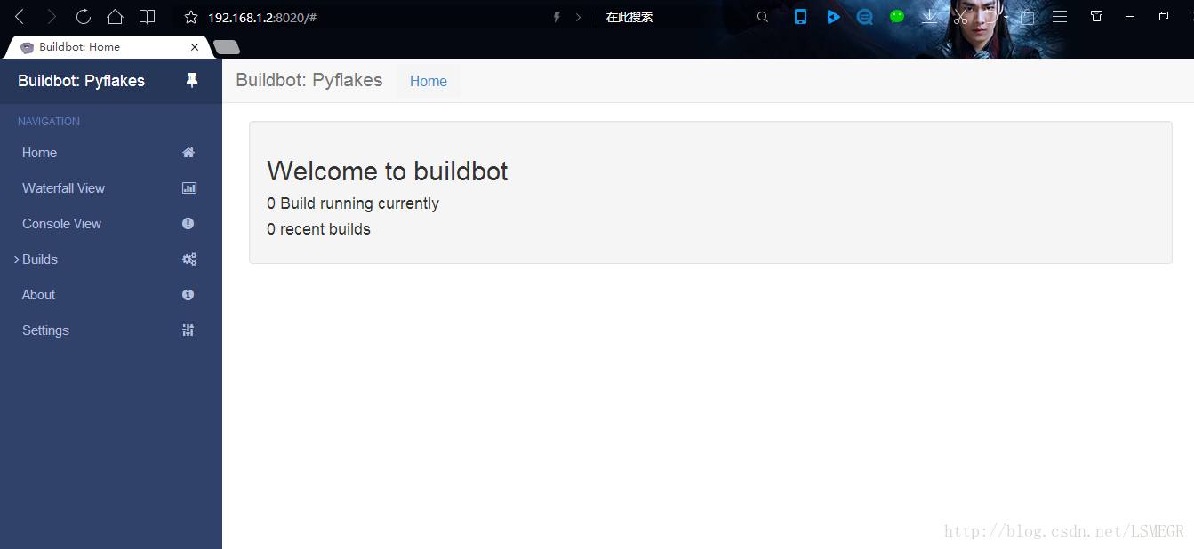Click the Home breadcrumb link
This screenshot has width=1194, height=549.
428,82
